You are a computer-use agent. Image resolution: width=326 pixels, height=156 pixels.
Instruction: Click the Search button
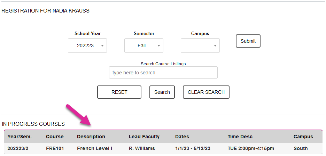click(162, 92)
